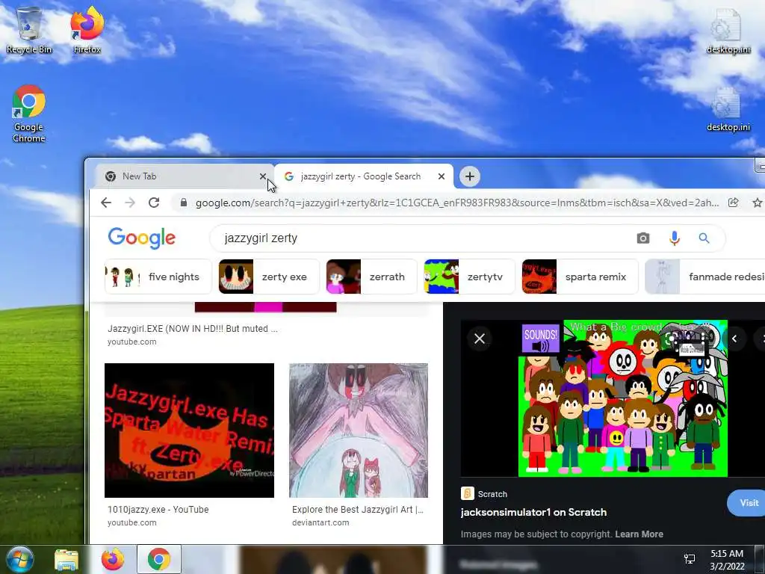This screenshot has width=765, height=574.
Task: Open the Jazzygirl Art deviantart thumbnail
Action: tap(359, 430)
